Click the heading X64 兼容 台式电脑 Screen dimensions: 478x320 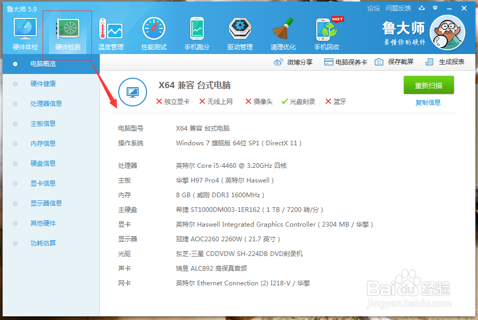[194, 85]
